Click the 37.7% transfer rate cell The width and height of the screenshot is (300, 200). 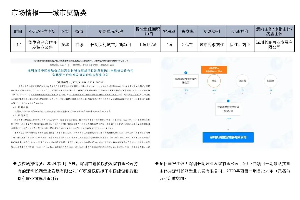coord(188,45)
